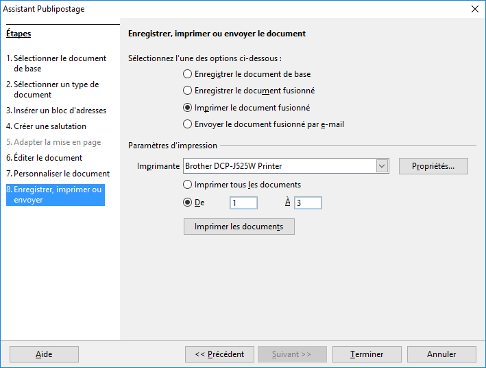Click the 'De' start number field
Viewport: 486px width, 368px height.
[x=243, y=203]
